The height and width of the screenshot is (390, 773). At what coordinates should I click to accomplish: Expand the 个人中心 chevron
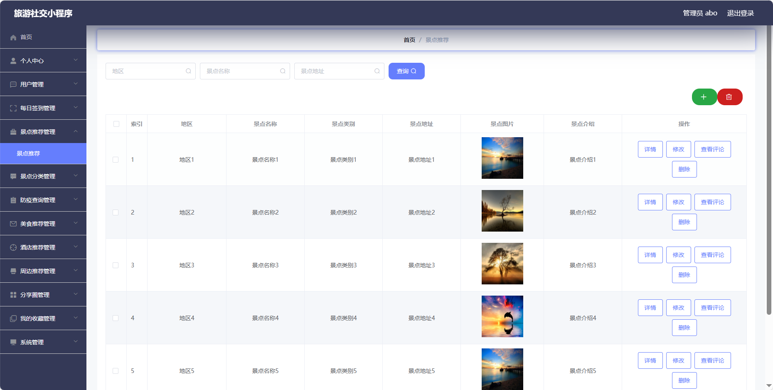pyautogui.click(x=76, y=60)
